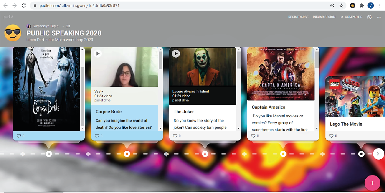This screenshot has width=385, height=193.
Task: Reload the page
Action: (x=24, y=5)
